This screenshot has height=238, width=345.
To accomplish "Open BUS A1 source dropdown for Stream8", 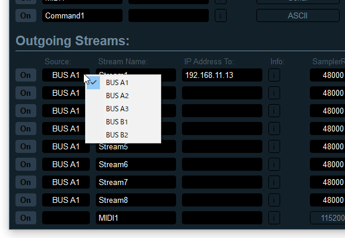I will [66, 200].
